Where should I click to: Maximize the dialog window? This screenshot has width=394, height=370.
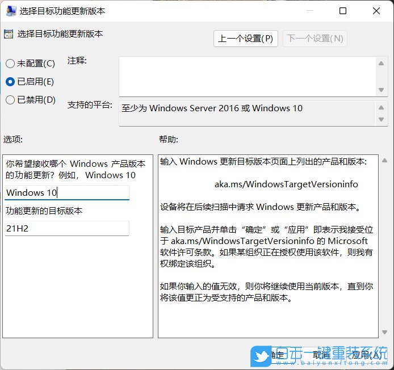(x=343, y=11)
